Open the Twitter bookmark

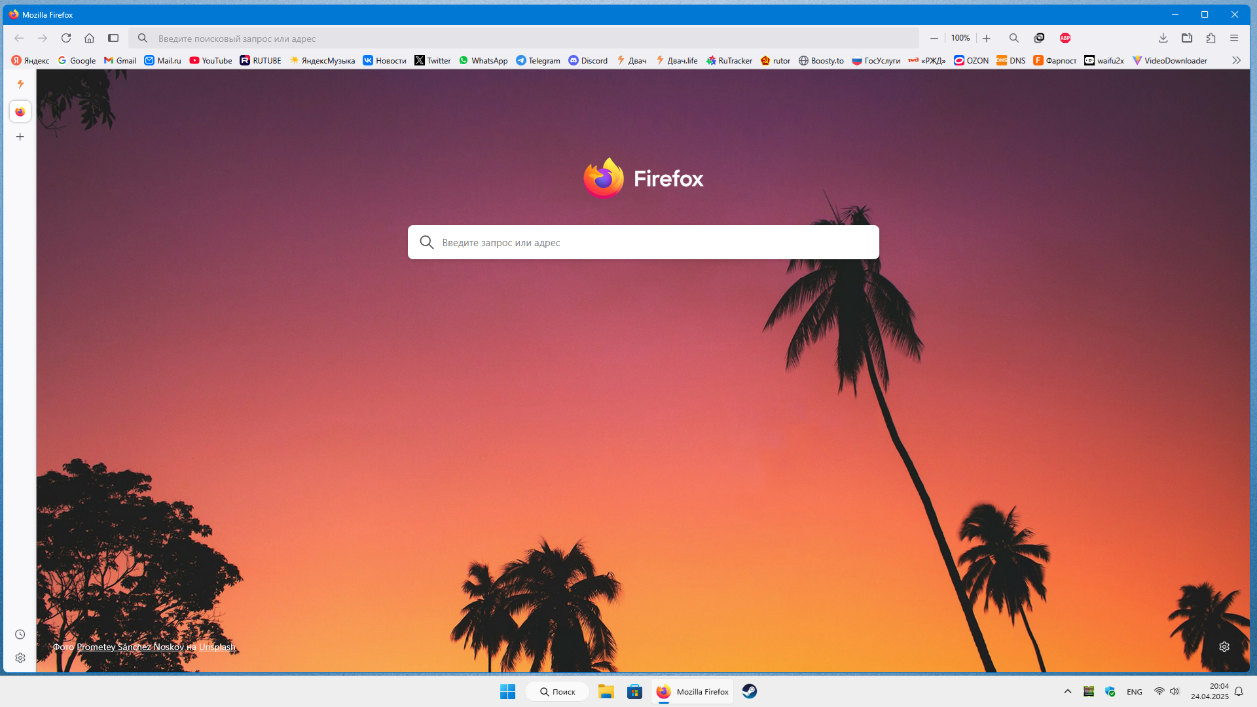(x=433, y=60)
